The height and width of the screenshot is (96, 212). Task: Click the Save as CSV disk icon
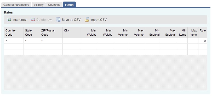(x=58, y=20)
